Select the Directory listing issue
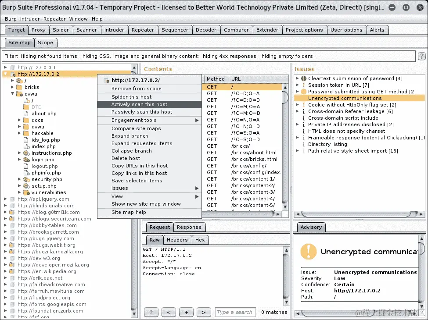Image resolution: width=428 pixels, height=320 pixels. click(327, 144)
